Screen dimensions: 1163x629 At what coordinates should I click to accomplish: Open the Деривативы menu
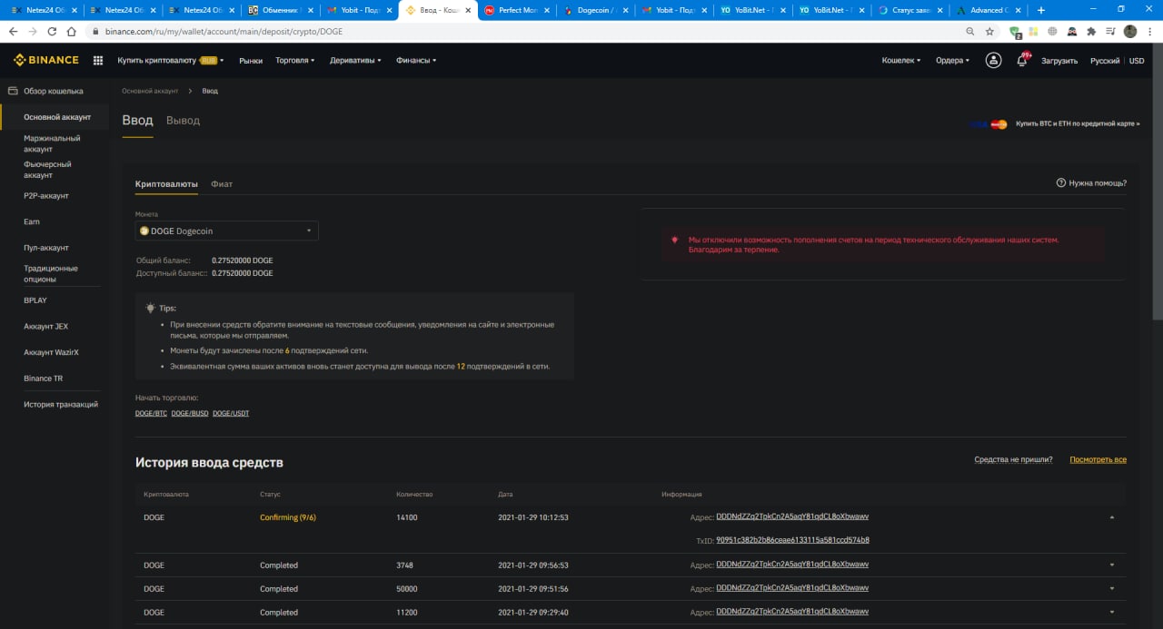[355, 61]
